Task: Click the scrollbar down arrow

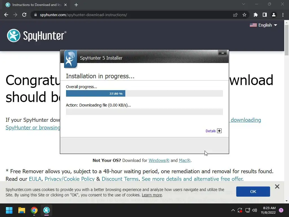Action: pos(286,201)
